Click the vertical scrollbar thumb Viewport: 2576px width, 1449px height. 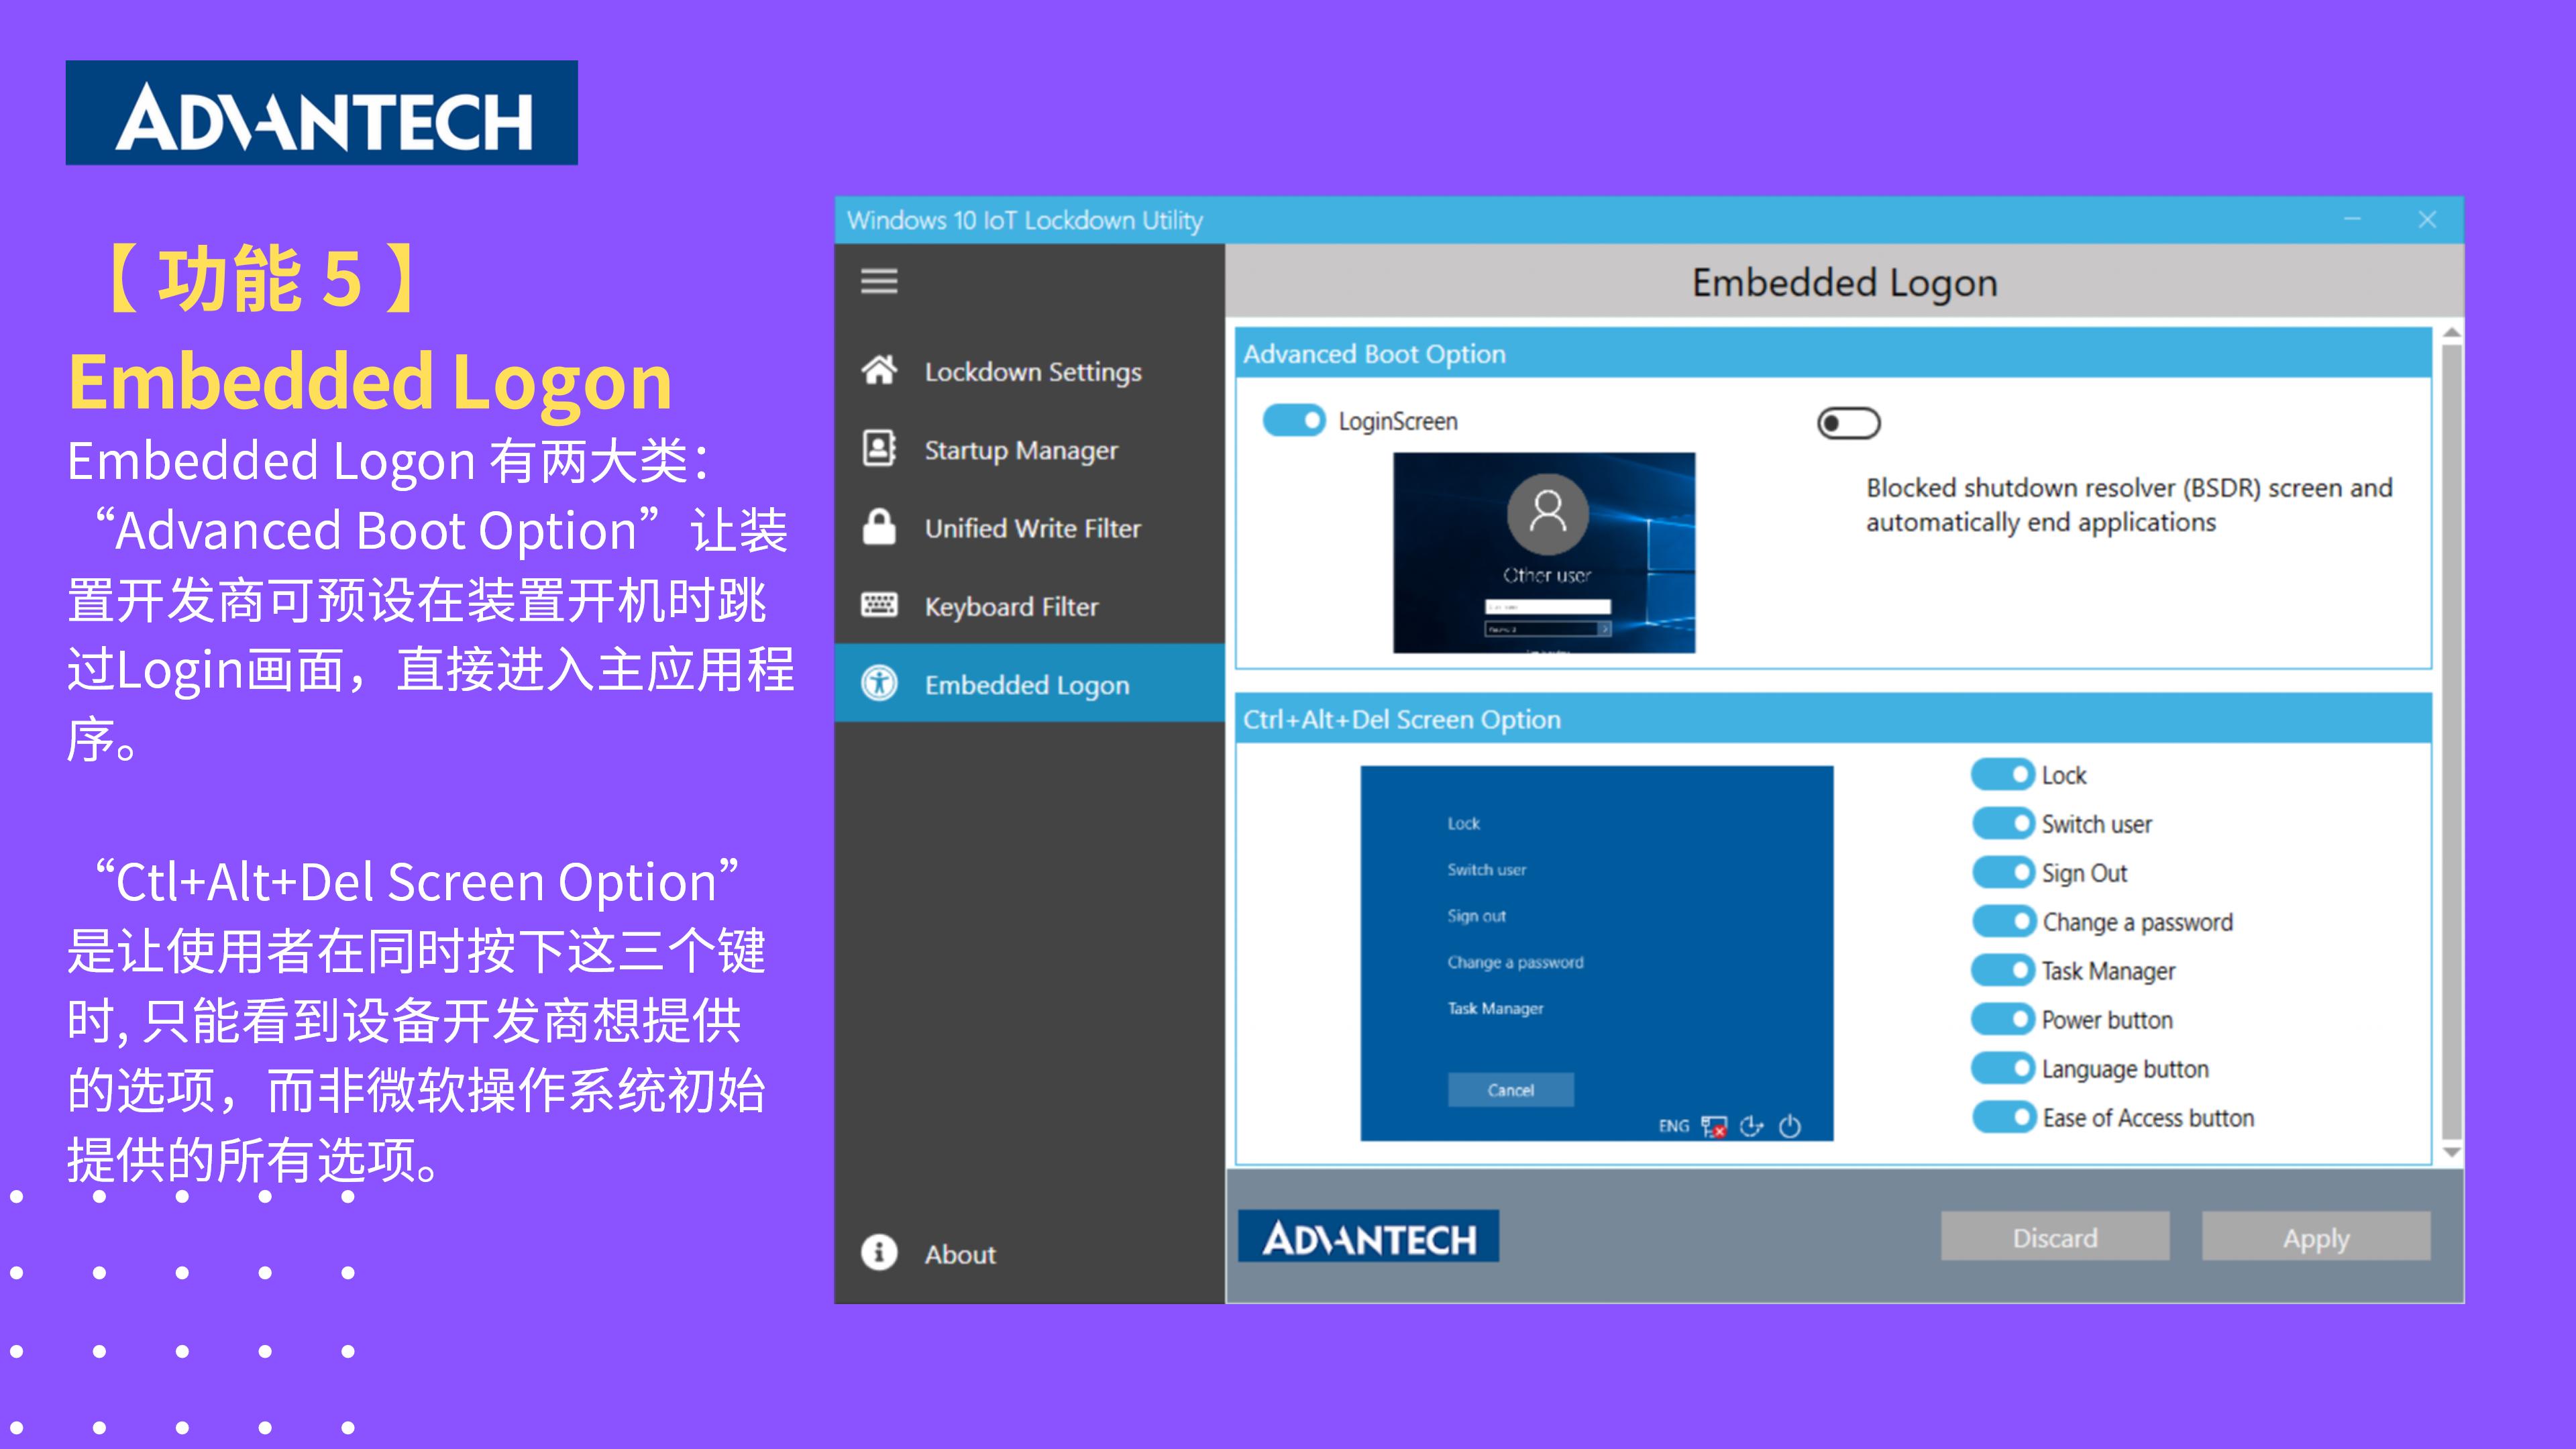[2451, 743]
